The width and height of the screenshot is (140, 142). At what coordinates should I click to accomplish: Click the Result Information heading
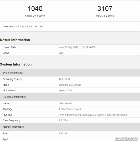tap(15, 40)
